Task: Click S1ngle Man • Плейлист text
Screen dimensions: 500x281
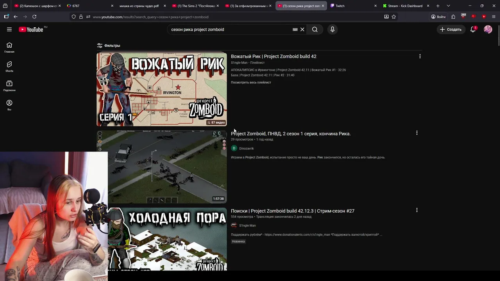Action: [x=248, y=62]
